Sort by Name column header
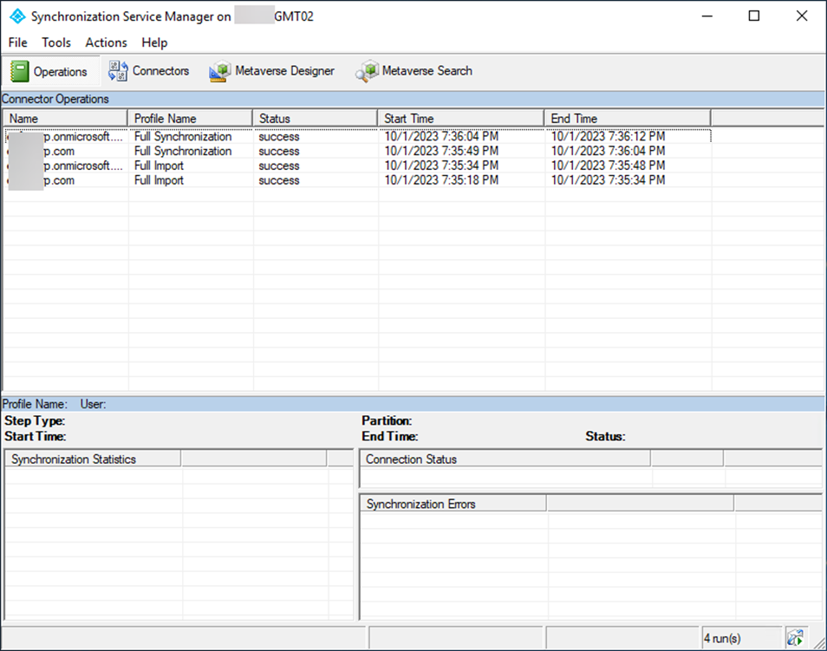This screenshot has width=827, height=651. (65, 118)
